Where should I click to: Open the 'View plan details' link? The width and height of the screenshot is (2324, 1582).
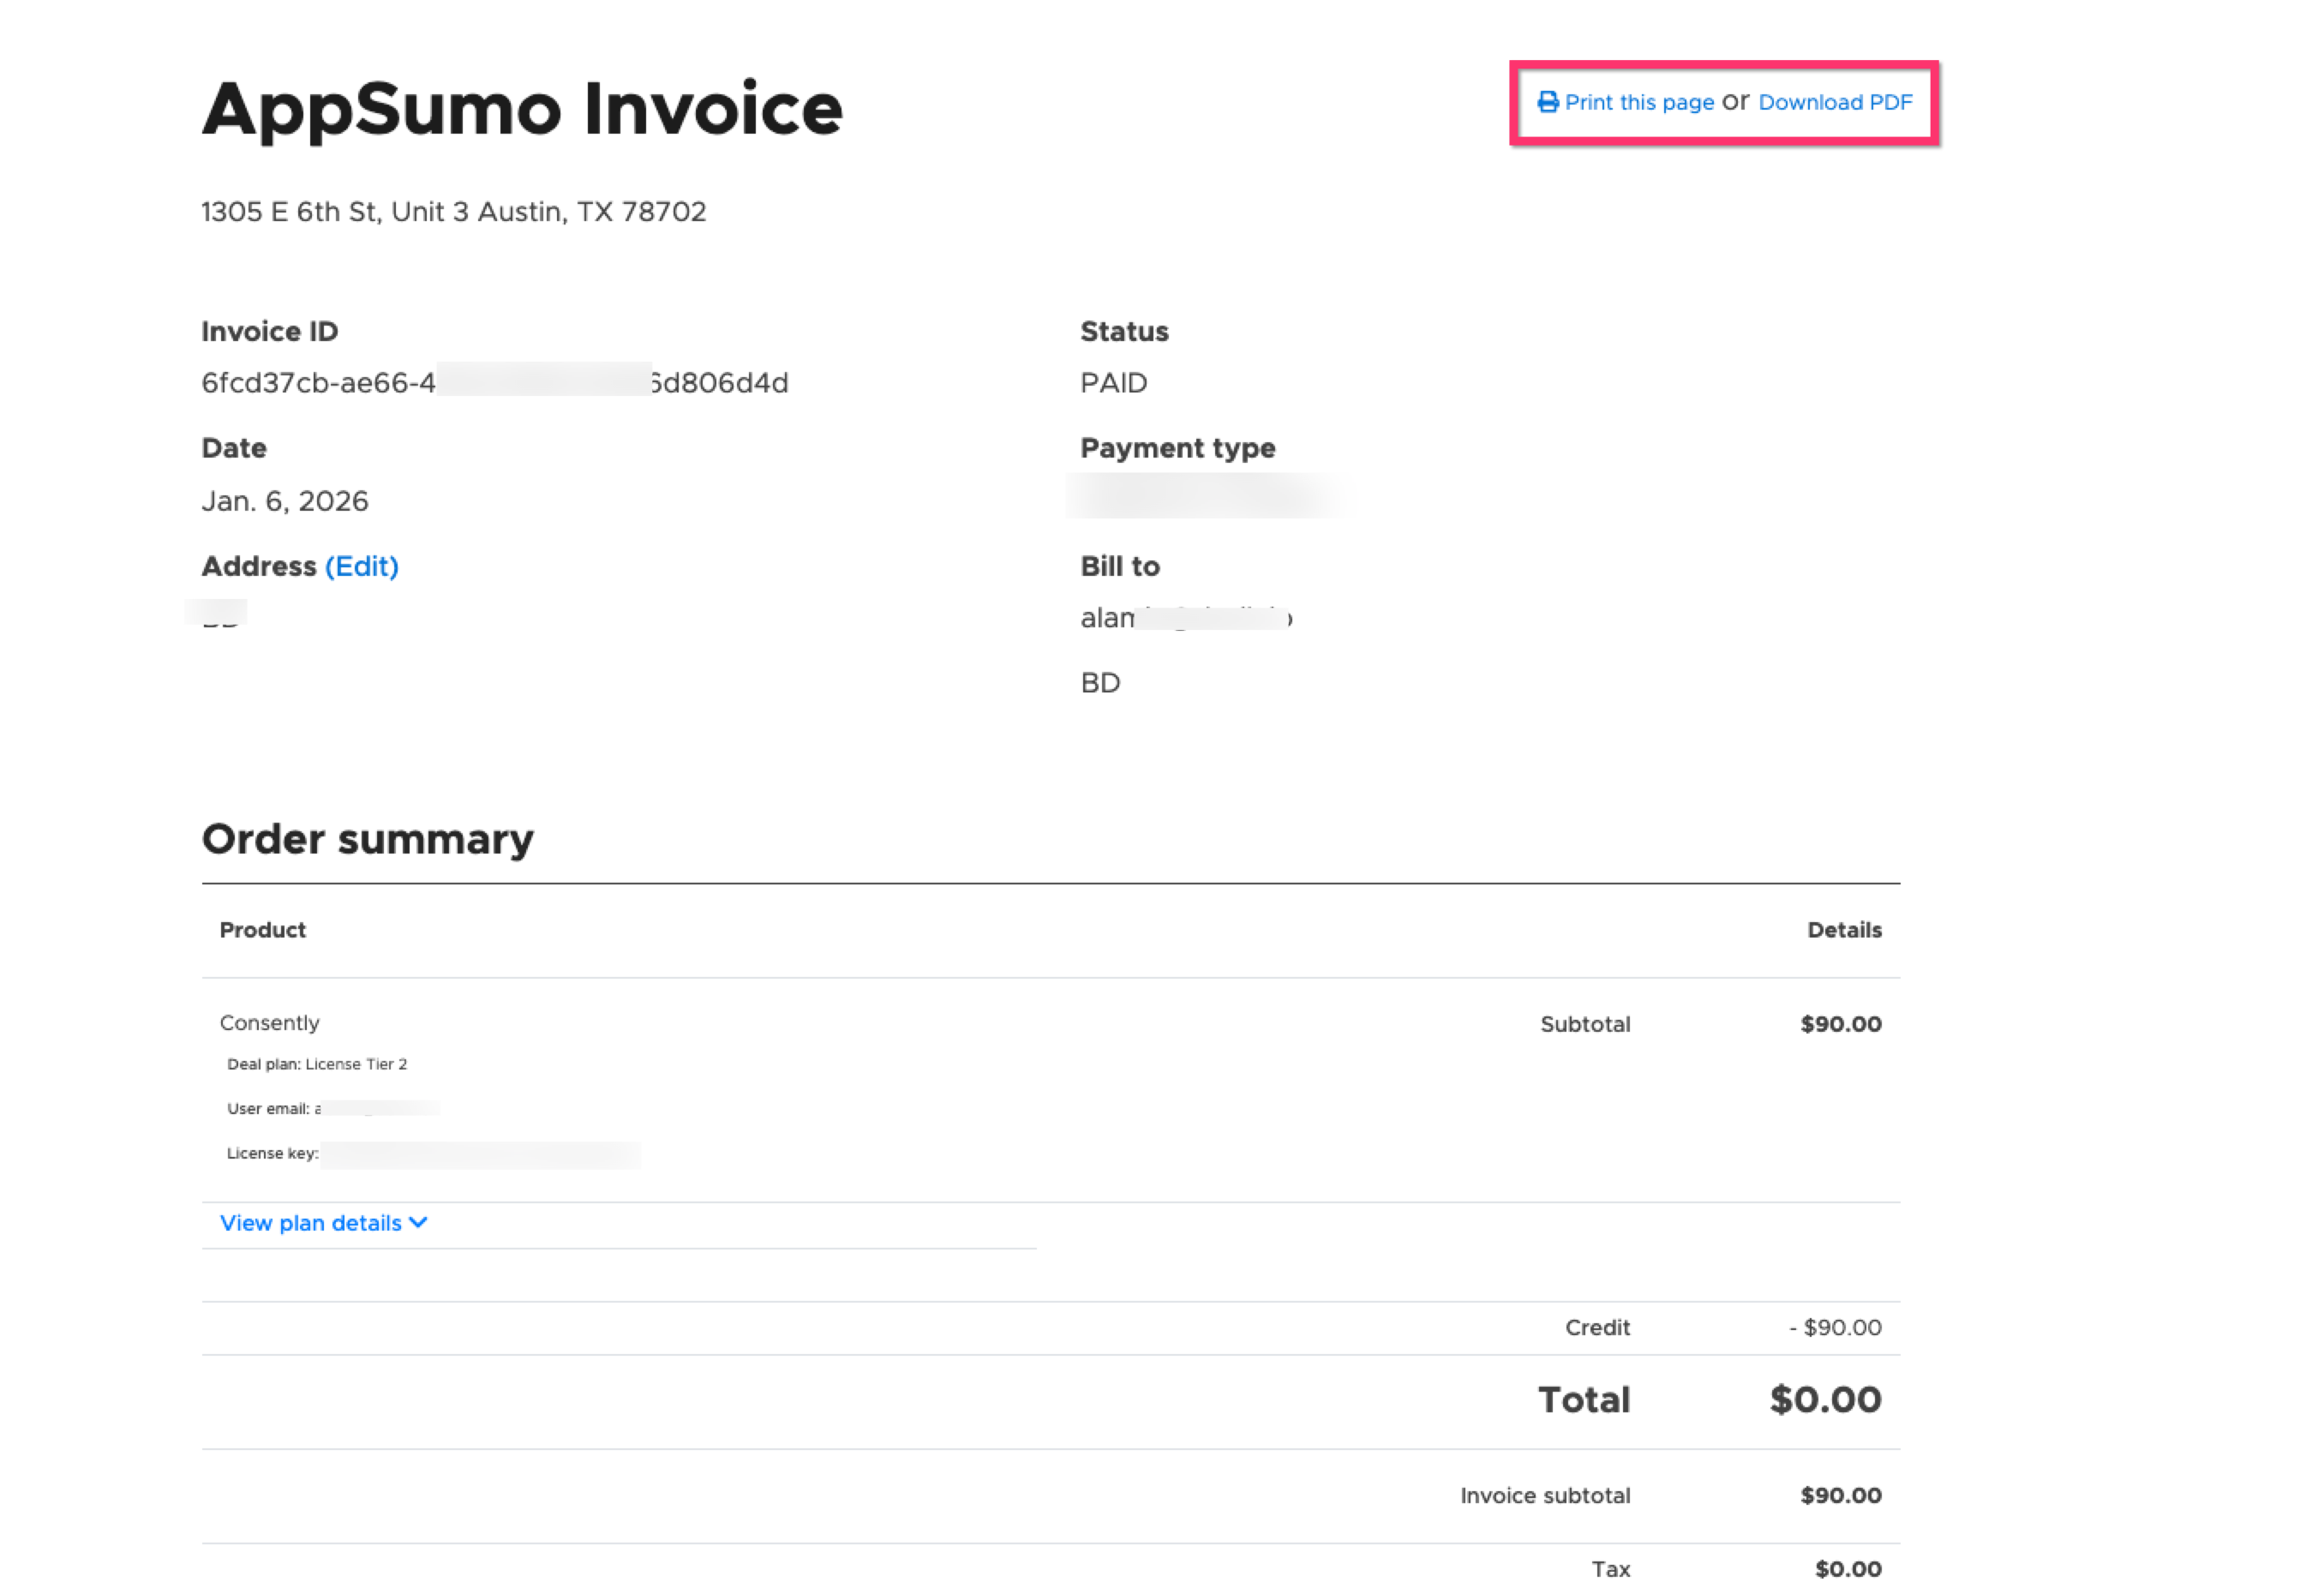pyautogui.click(x=311, y=1223)
